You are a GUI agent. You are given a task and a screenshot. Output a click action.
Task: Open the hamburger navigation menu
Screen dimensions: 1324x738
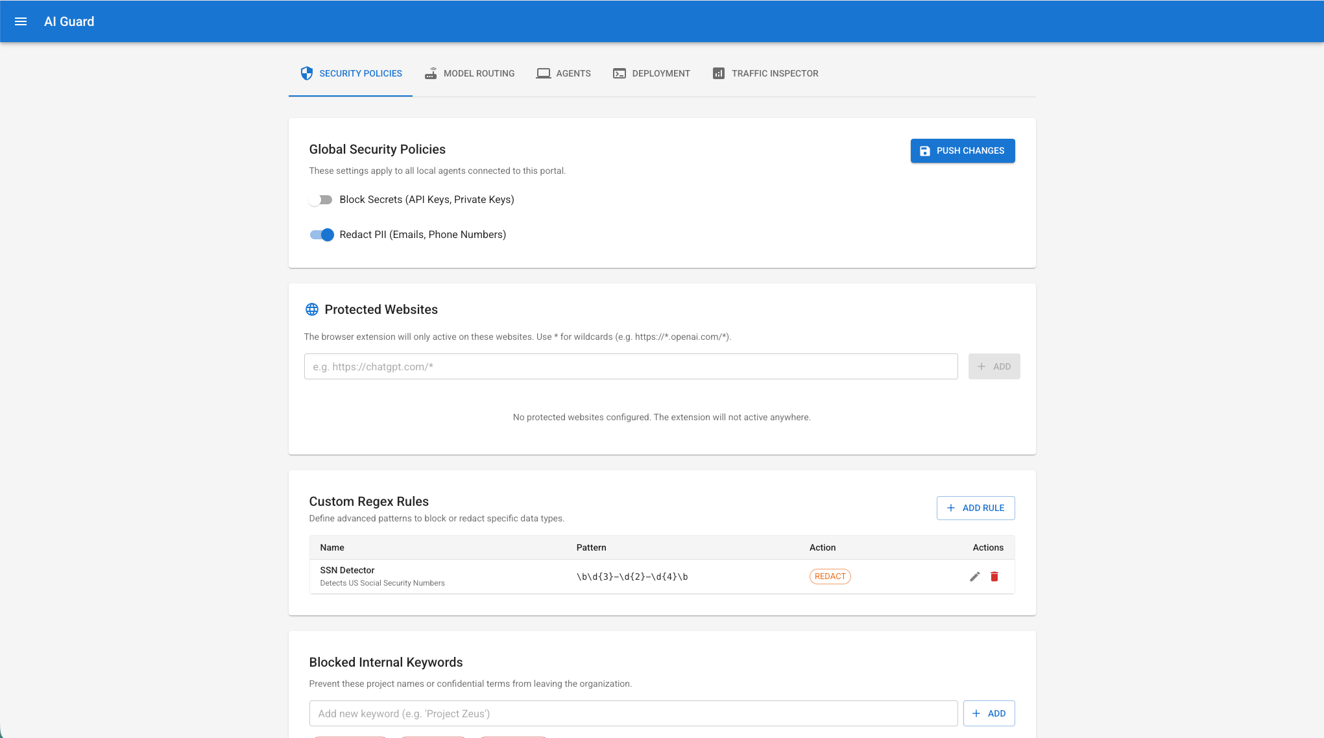[21, 21]
